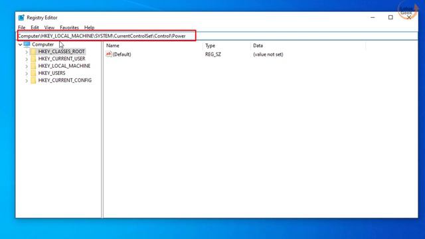
Task: Open the Help menu
Action: tap(89, 28)
